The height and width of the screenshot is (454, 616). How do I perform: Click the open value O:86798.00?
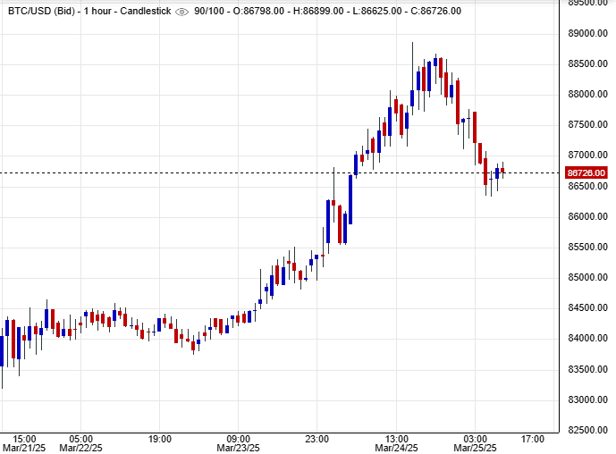pyautogui.click(x=261, y=11)
